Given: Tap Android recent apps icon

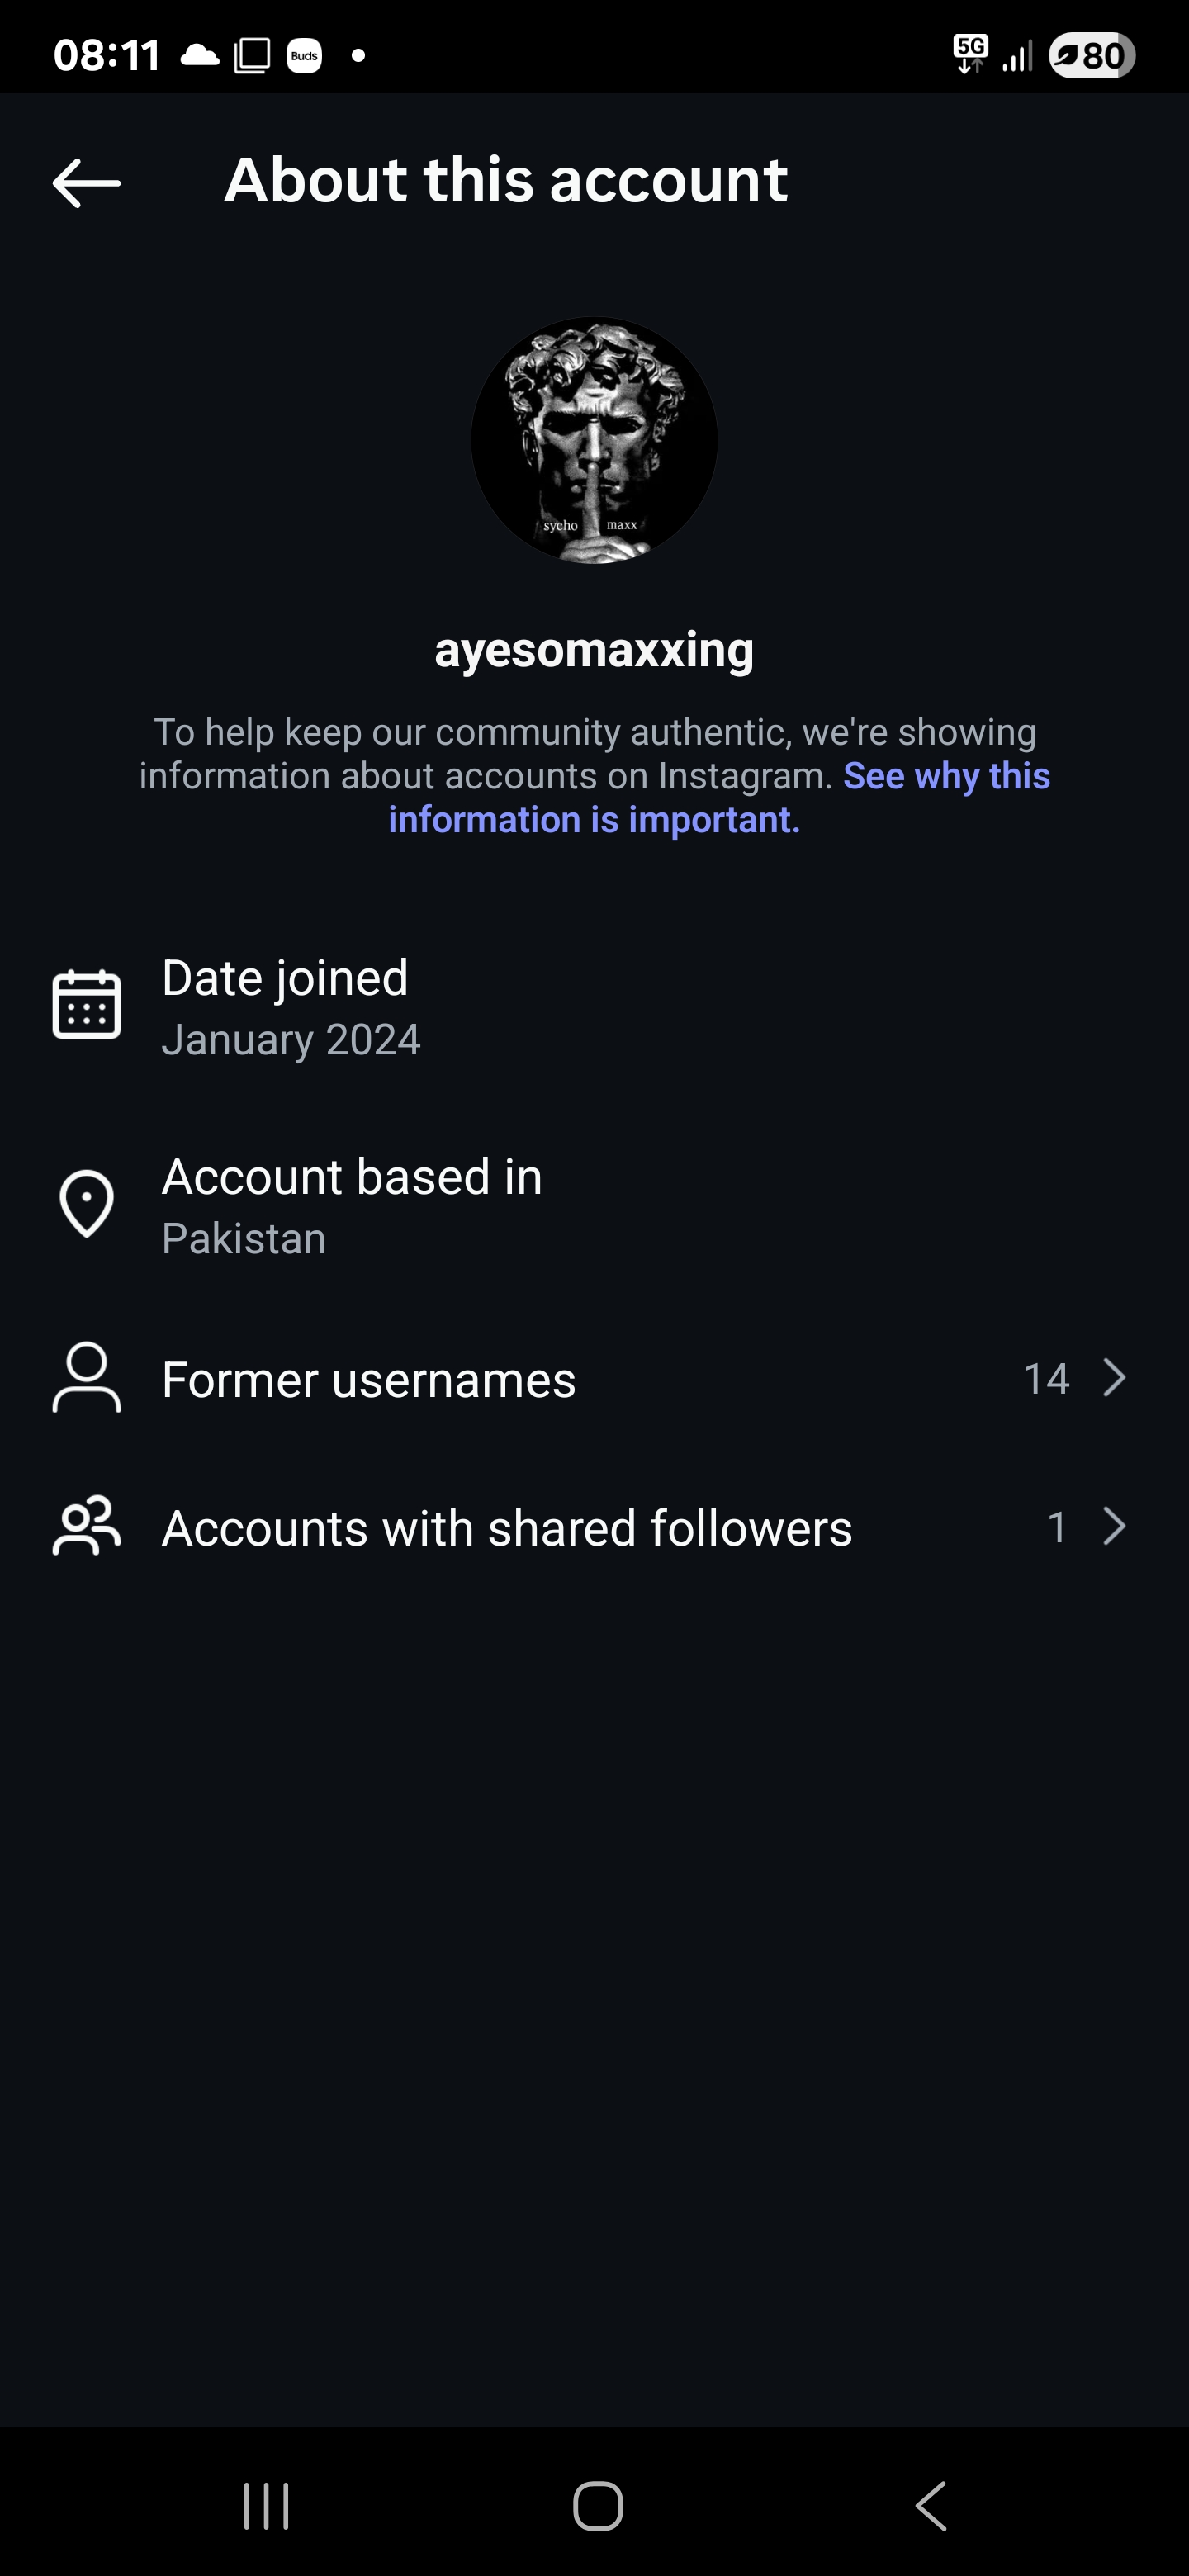Looking at the screenshot, I should click(266, 2506).
